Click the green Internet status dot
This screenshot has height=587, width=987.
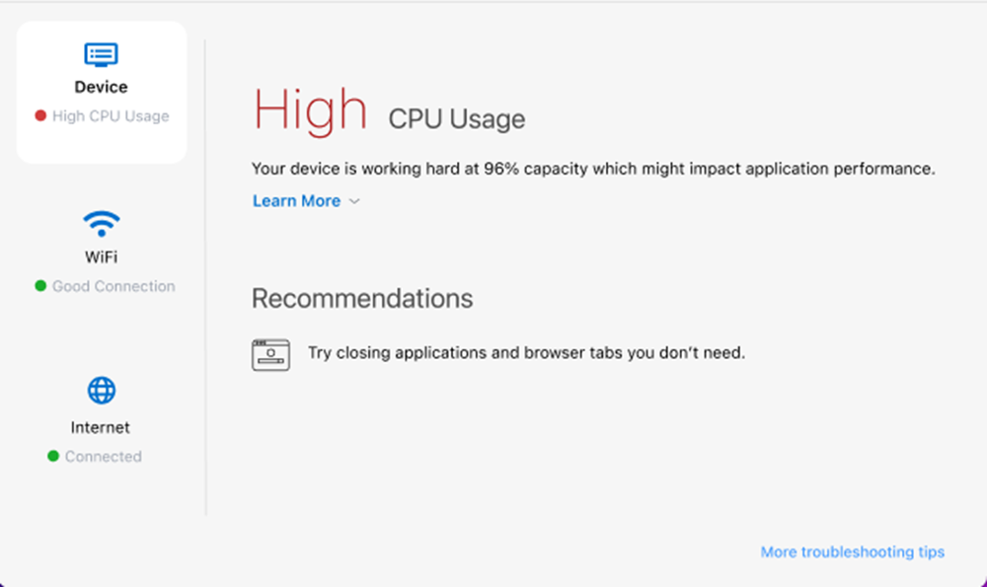click(x=53, y=457)
